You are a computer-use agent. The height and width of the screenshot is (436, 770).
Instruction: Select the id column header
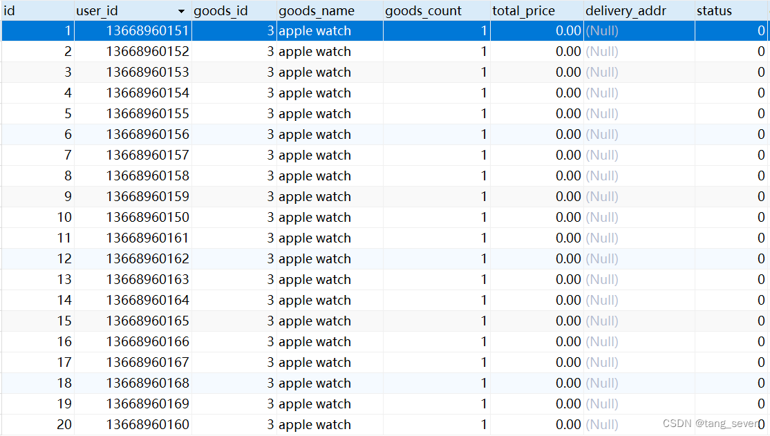[x=38, y=11]
